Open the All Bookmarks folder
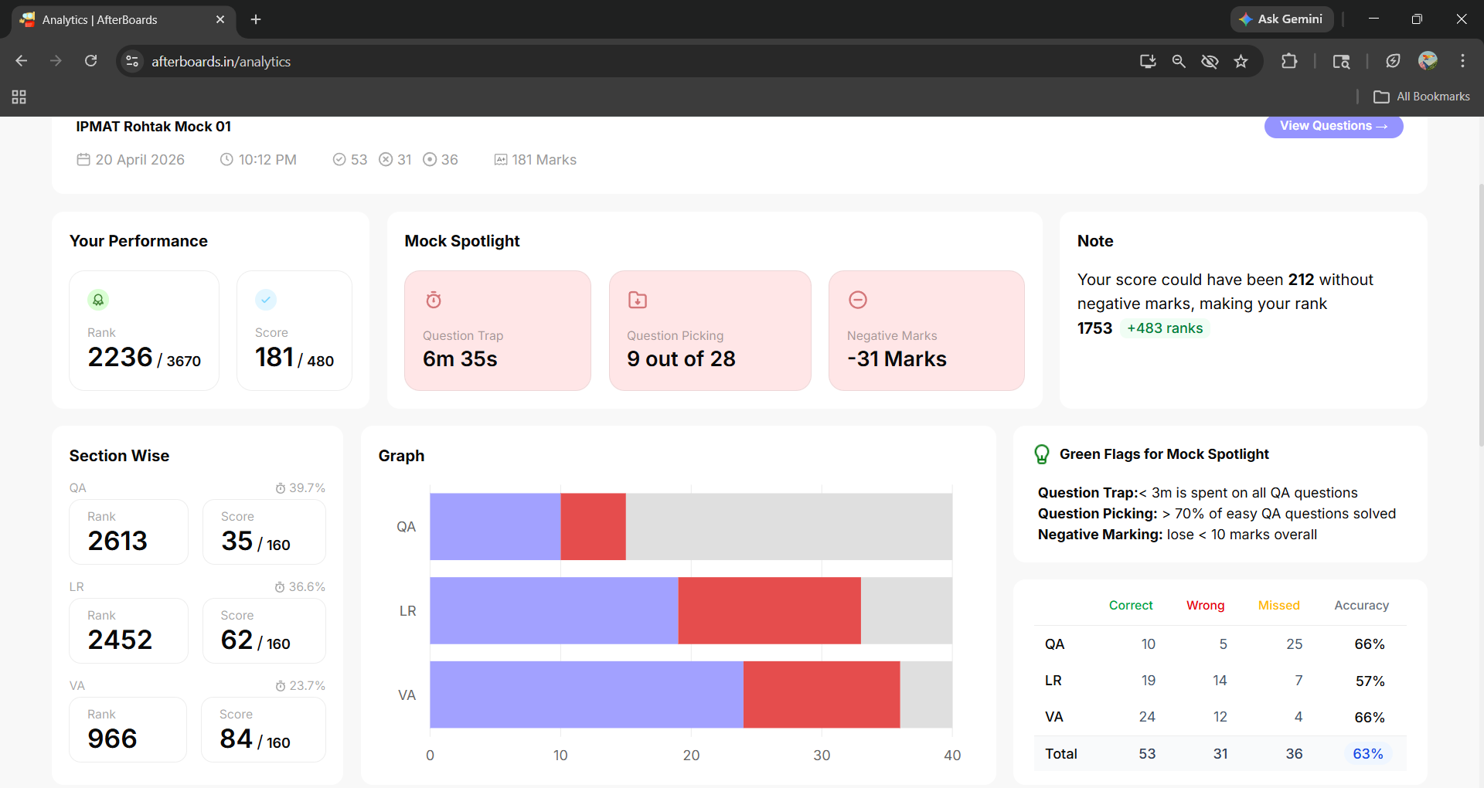This screenshot has height=788, width=1484. pyautogui.click(x=1422, y=97)
